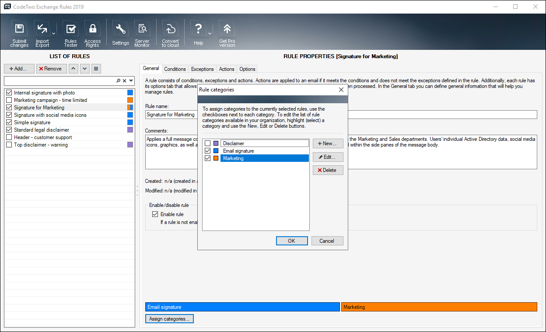Move selected rule up with arrow button

(x=74, y=69)
